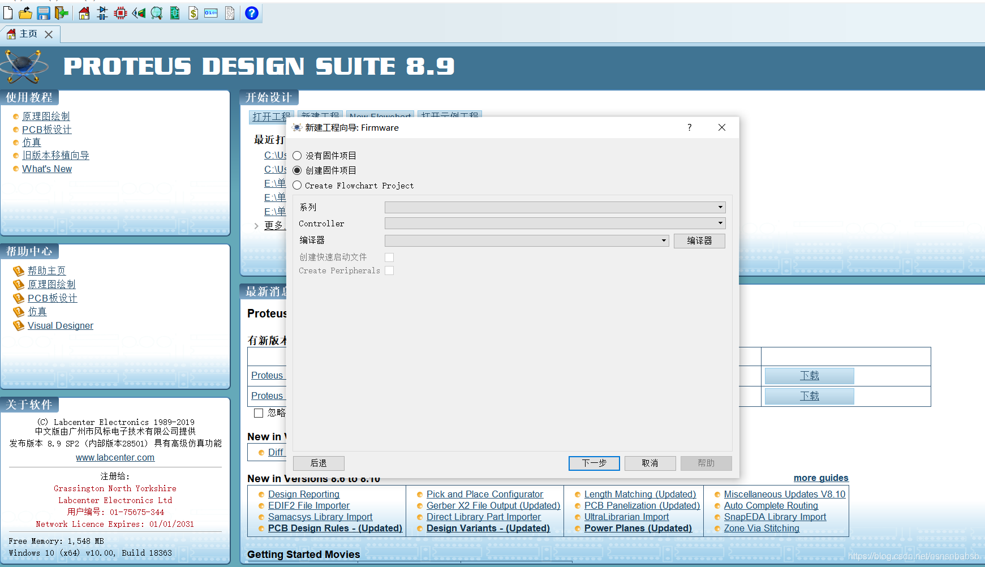Viewport: 985px width, 567px height.
Task: Click the Close Project door icon
Action: pyautogui.click(x=61, y=12)
